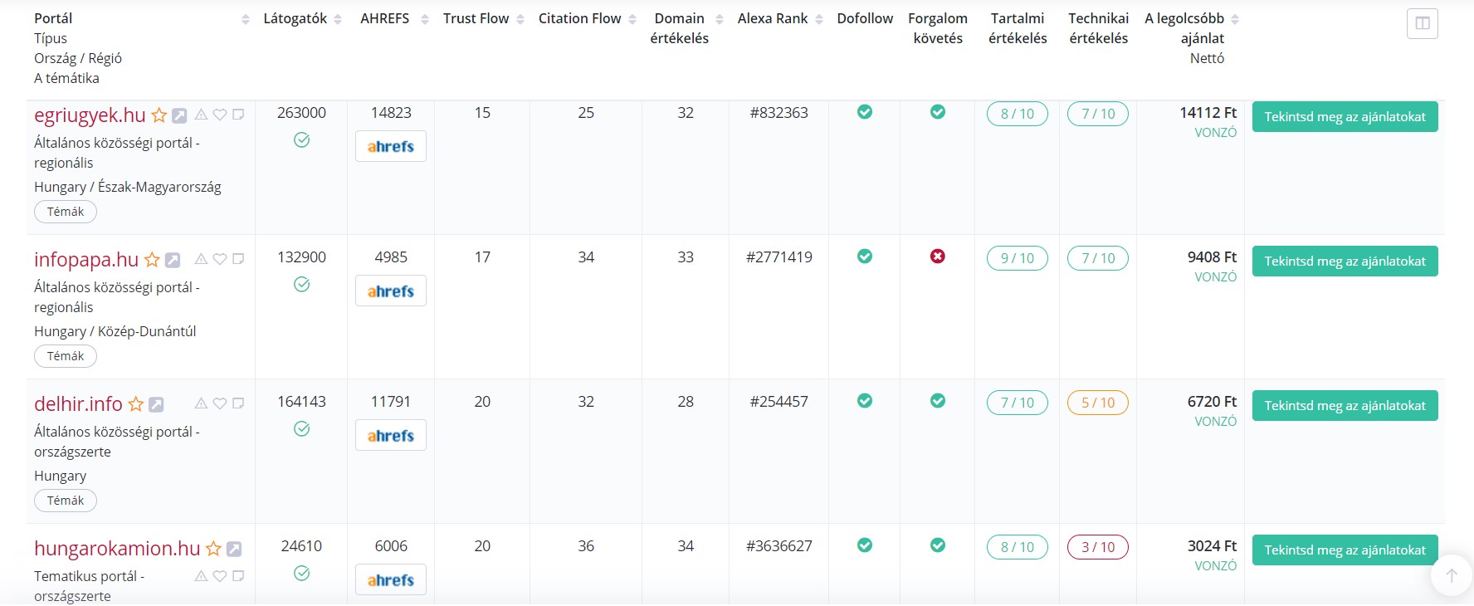The width and height of the screenshot is (1474, 606).
Task: Open ahrefs button for infopapa.hu
Action: click(x=391, y=291)
